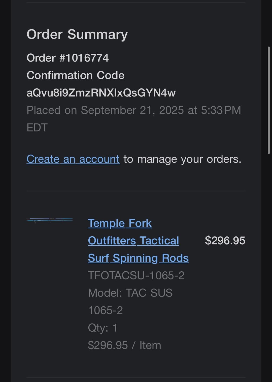The height and width of the screenshot is (382, 272).
Task: Click the $296.95 / Item unit price
Action: point(124,345)
